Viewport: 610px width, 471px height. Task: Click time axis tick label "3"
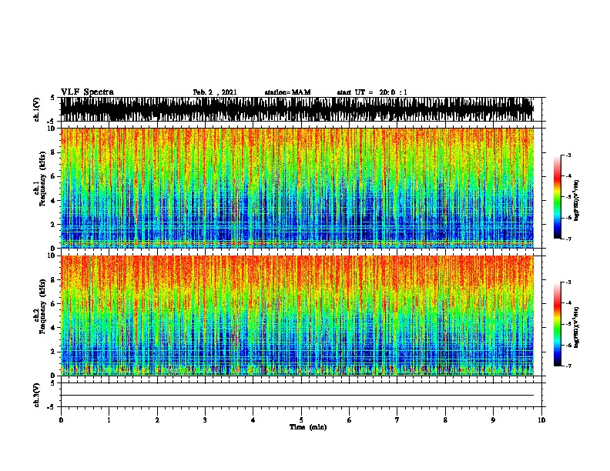click(x=205, y=420)
